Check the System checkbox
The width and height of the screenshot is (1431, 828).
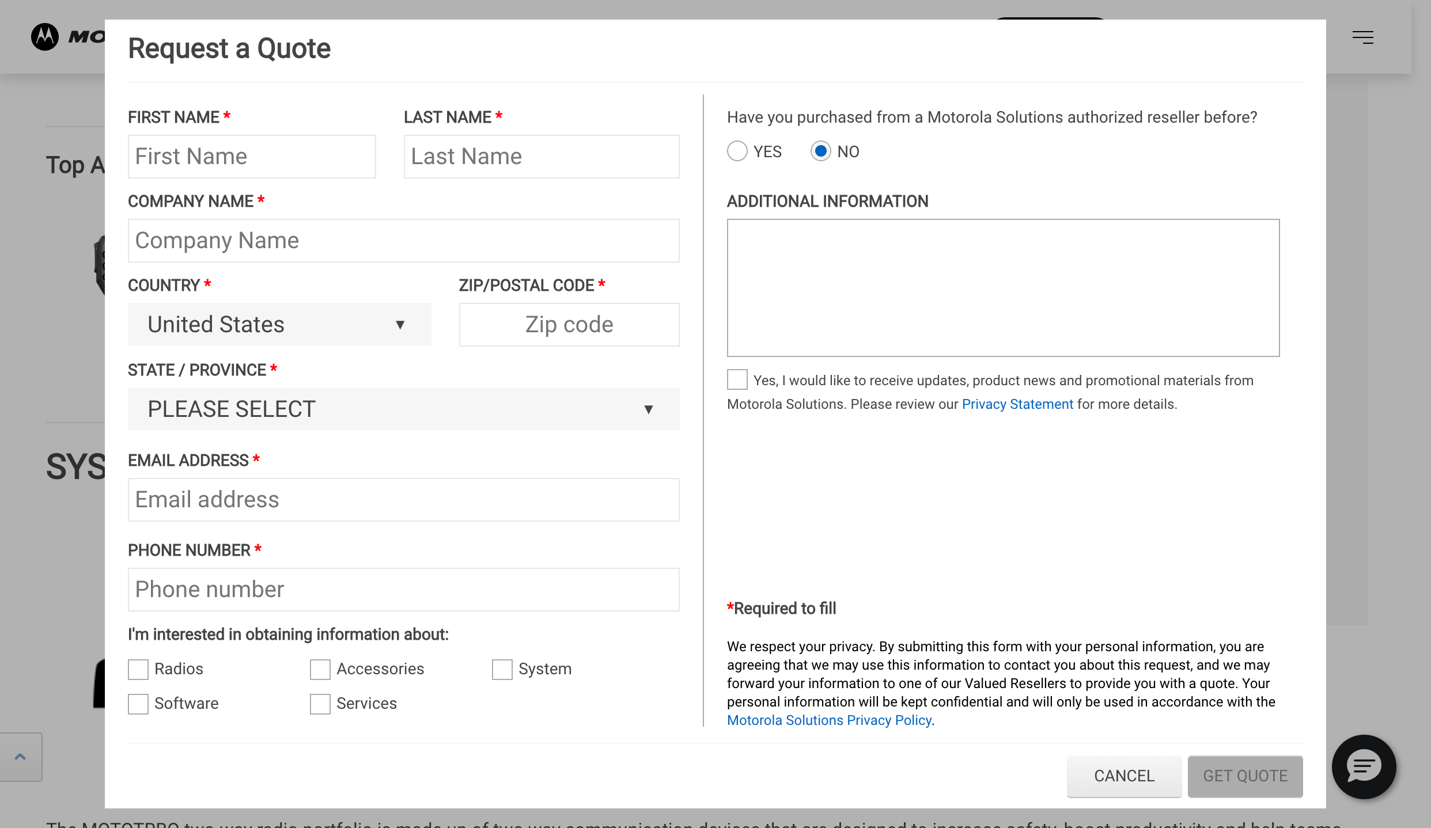click(x=502, y=669)
